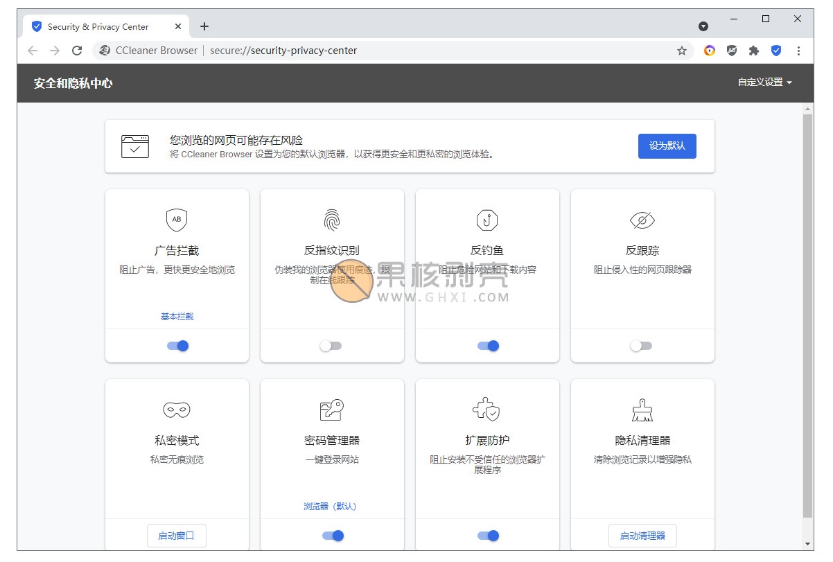Enable the 反指纹识别 anti-fingerprint toggle
Viewport: 833px width, 562px height.
click(x=331, y=346)
